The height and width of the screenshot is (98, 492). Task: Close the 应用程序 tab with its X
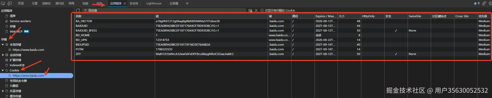(125, 3)
